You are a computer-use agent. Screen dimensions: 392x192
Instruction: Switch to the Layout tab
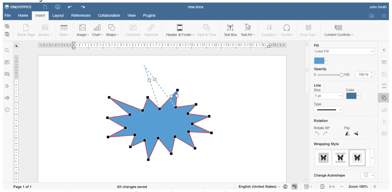(x=58, y=15)
